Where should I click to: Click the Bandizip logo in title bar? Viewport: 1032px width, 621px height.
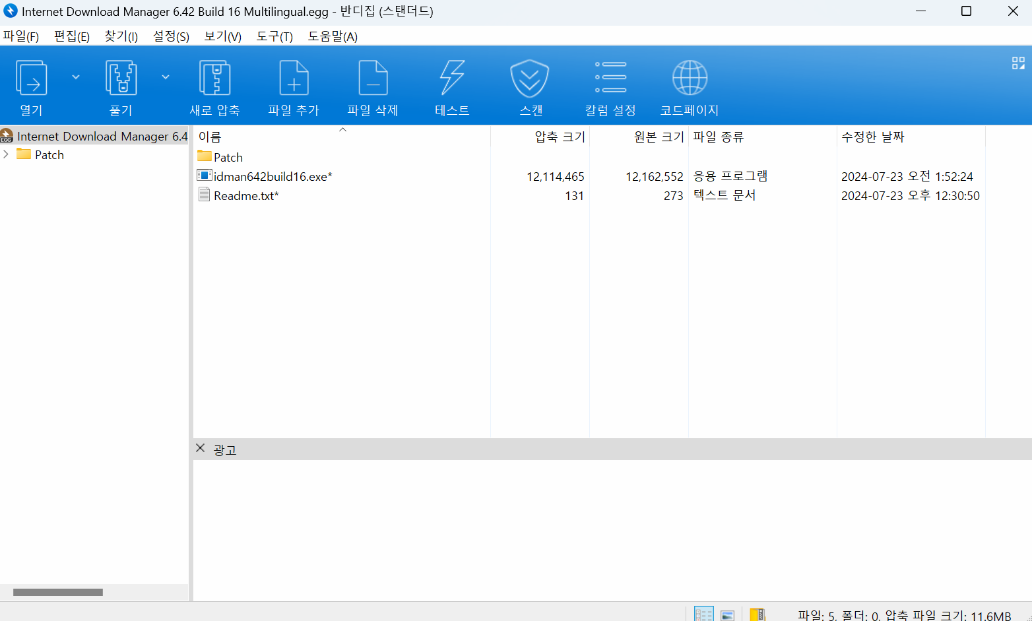[10, 11]
